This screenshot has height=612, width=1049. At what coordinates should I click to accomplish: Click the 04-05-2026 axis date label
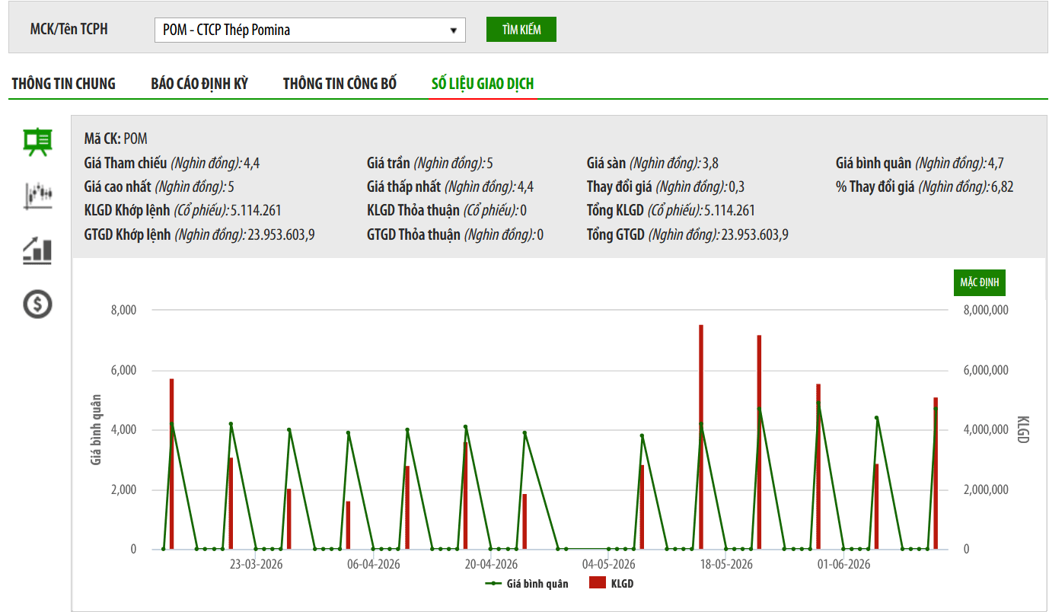[x=608, y=564]
